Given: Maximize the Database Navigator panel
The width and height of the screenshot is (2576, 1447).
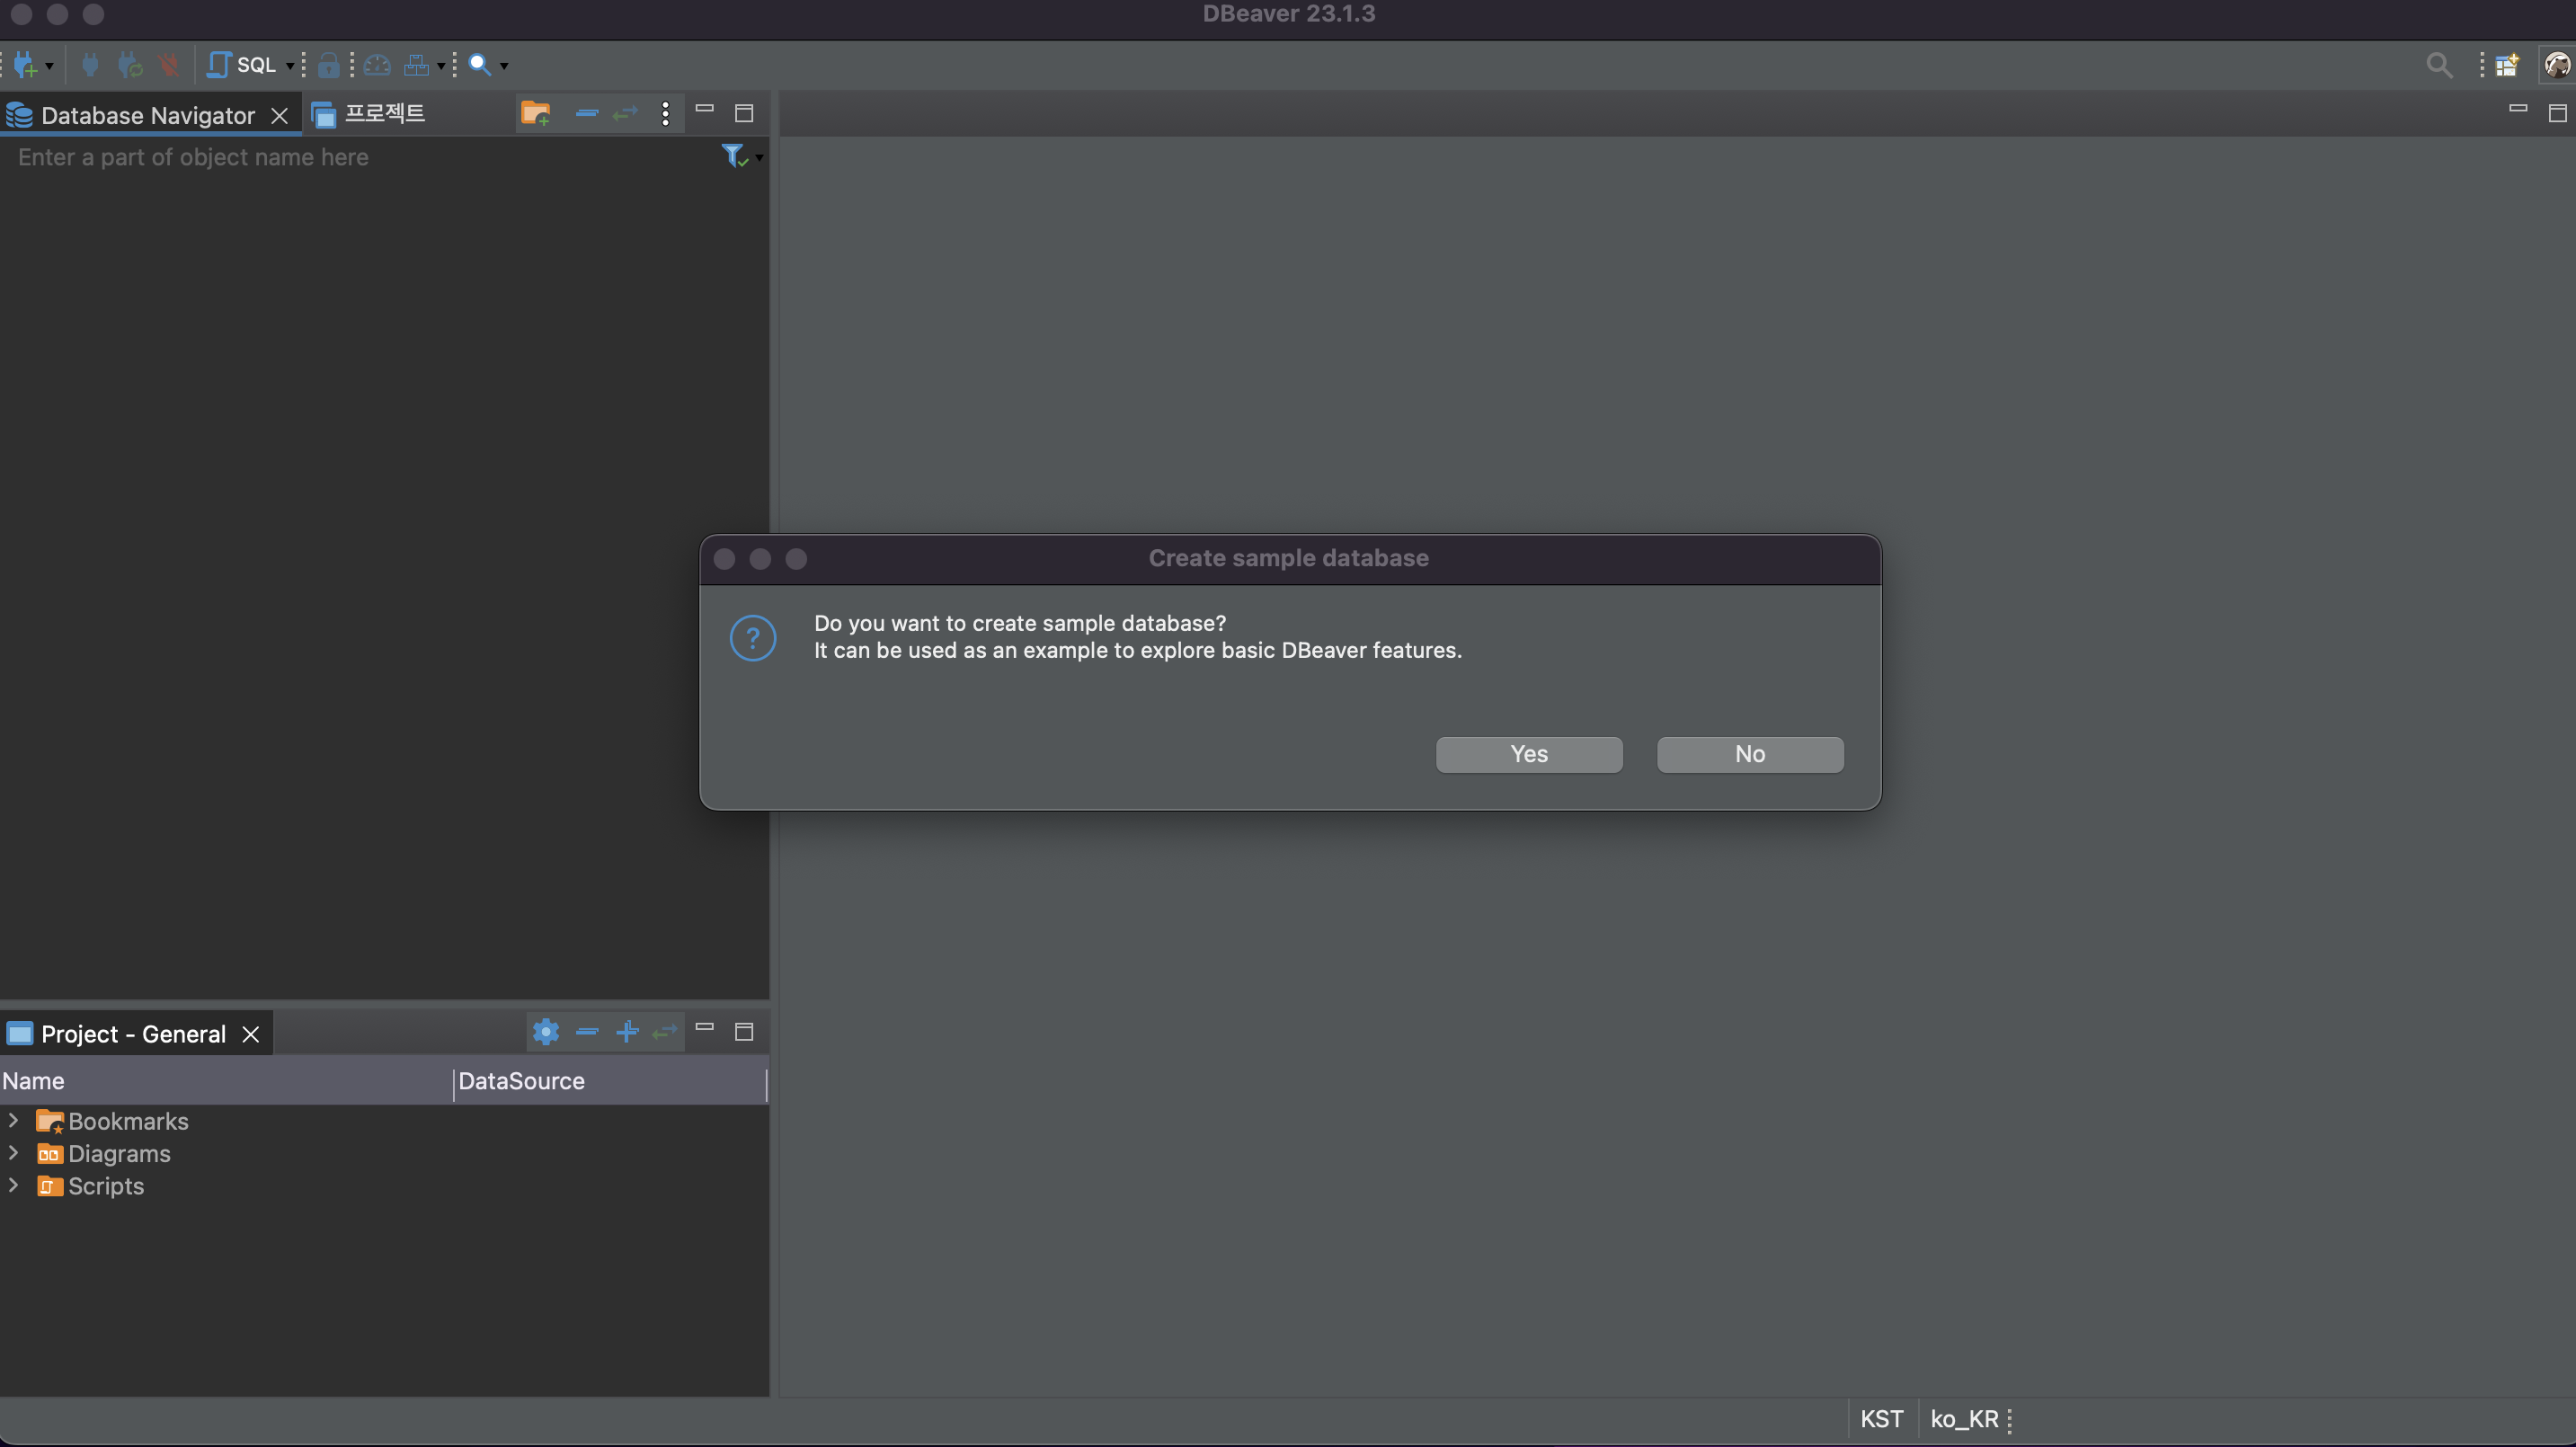Looking at the screenshot, I should [744, 113].
